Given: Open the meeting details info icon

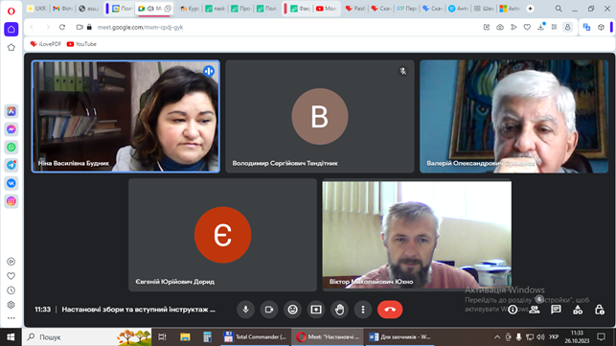Looking at the screenshot, I should click(513, 310).
